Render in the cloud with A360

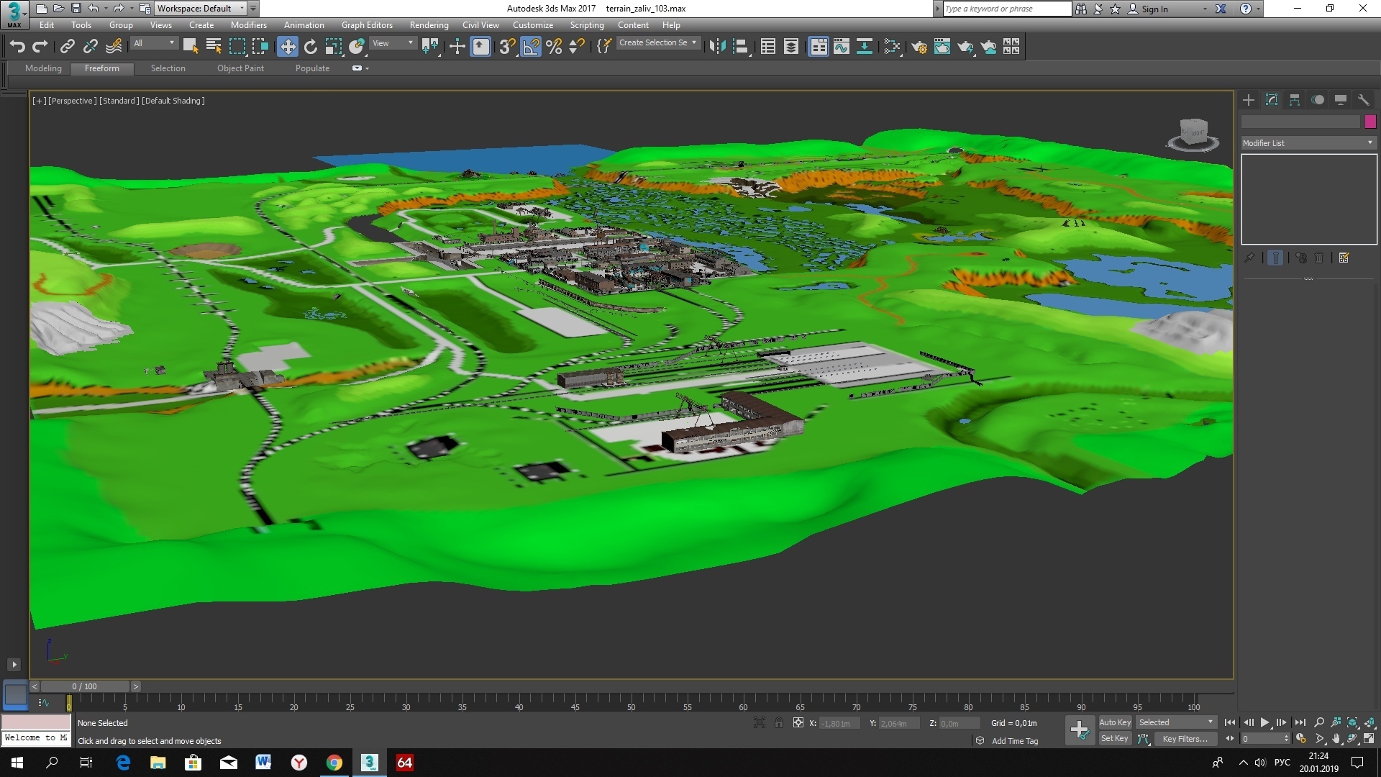989,47
